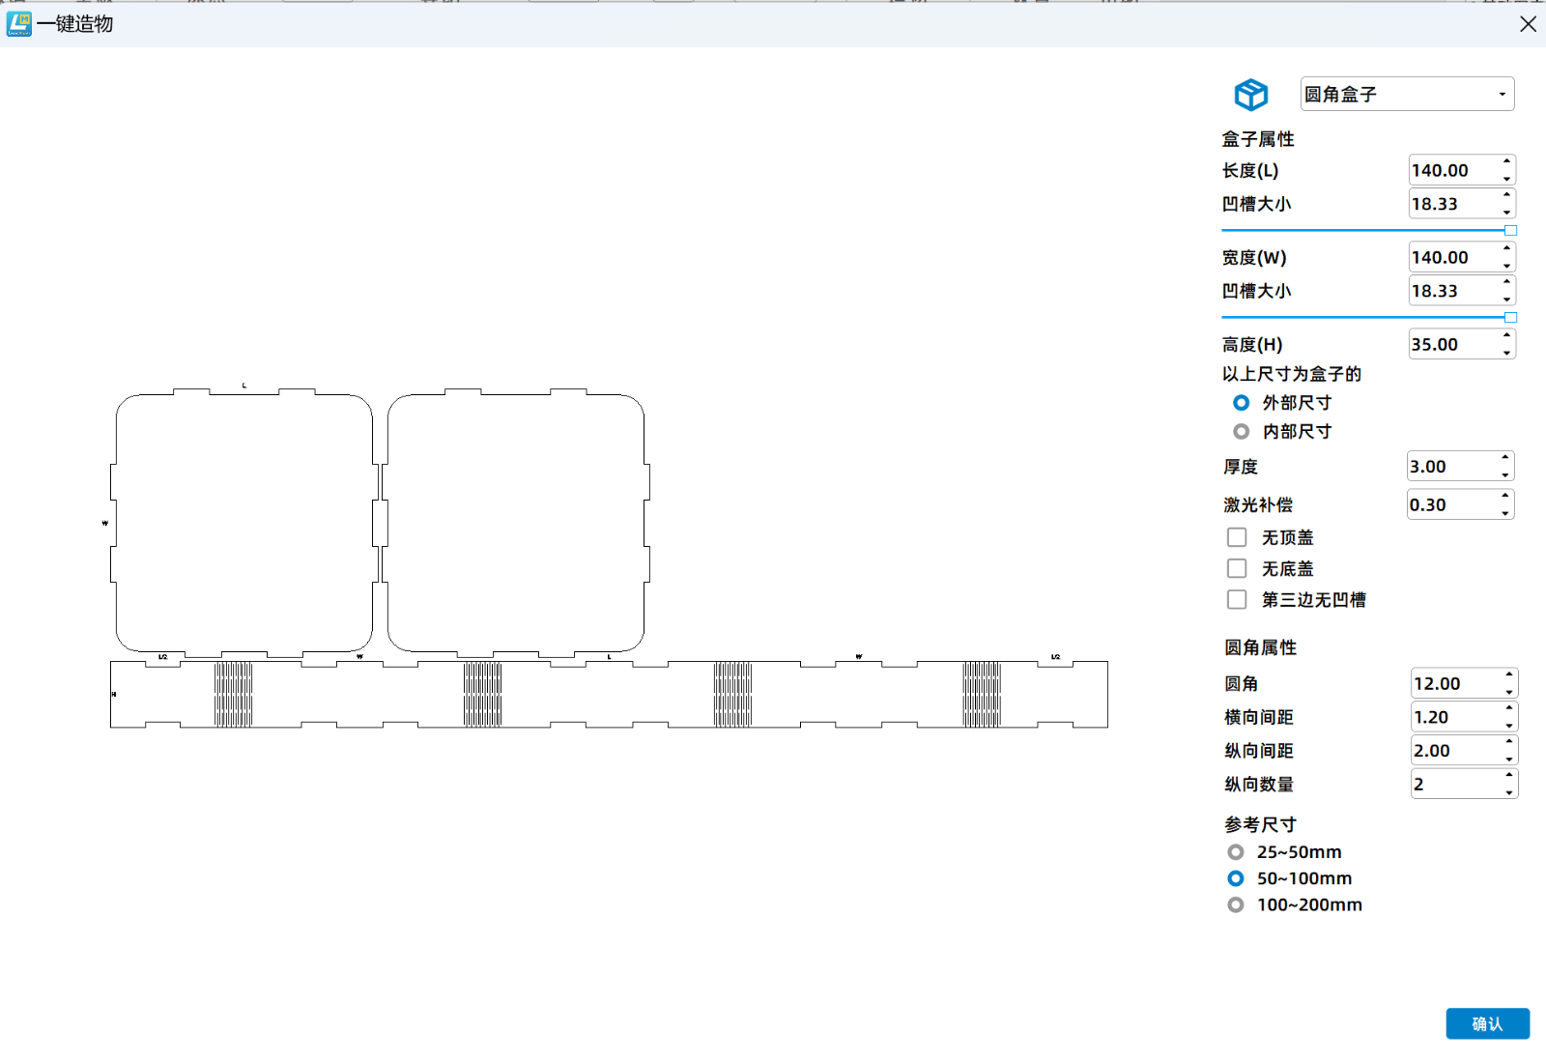Enable the 无顶盖 checkbox

pos(1237,537)
